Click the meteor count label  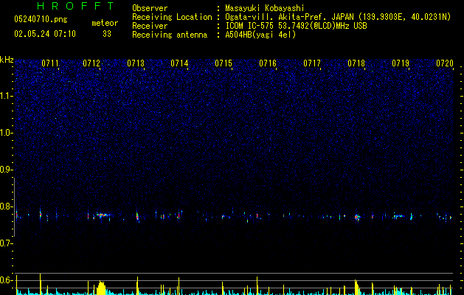[x=105, y=23]
